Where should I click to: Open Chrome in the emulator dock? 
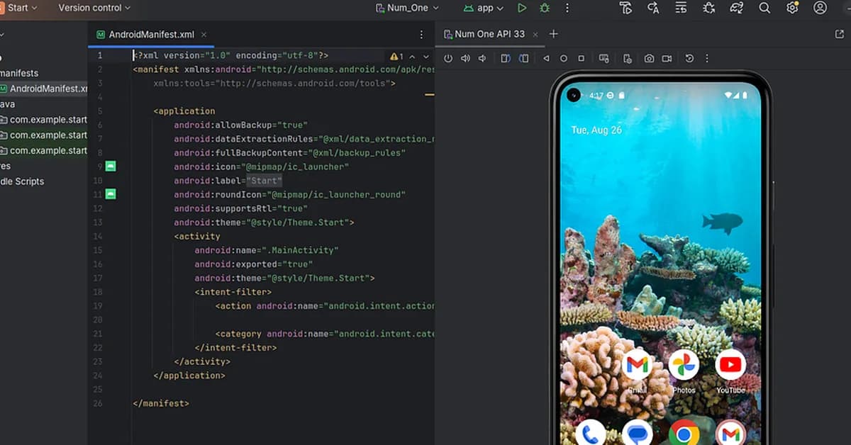684,432
